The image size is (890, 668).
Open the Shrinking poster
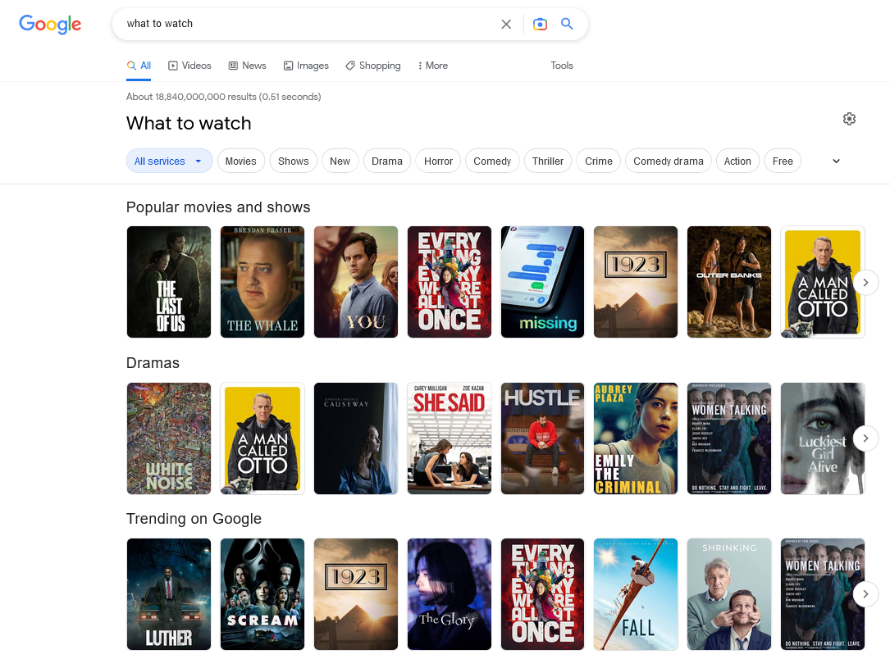[729, 594]
